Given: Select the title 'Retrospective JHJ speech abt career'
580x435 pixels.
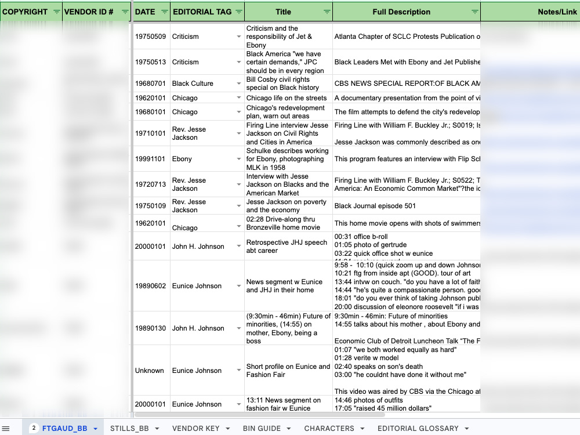Looking at the screenshot, I should point(288,246).
